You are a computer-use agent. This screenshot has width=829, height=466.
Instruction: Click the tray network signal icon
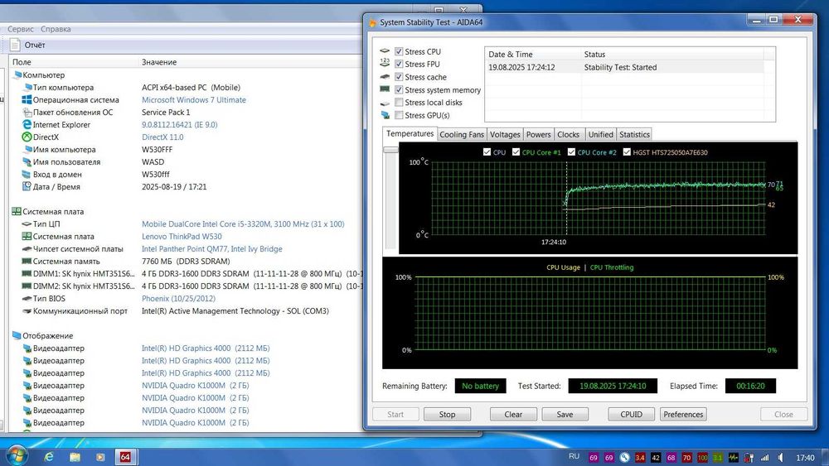(765, 458)
